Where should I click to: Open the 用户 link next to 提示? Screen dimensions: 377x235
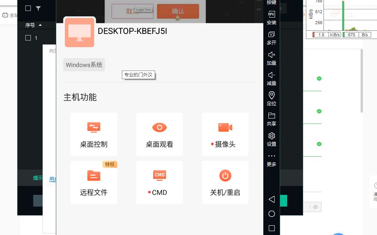[54, 179]
